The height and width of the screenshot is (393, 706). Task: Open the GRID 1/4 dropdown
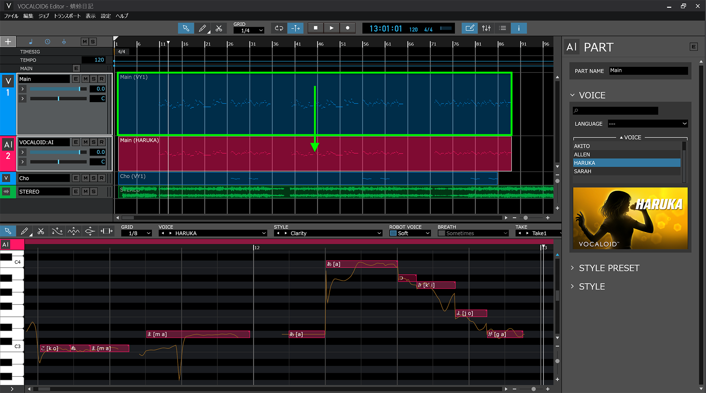[x=249, y=30]
